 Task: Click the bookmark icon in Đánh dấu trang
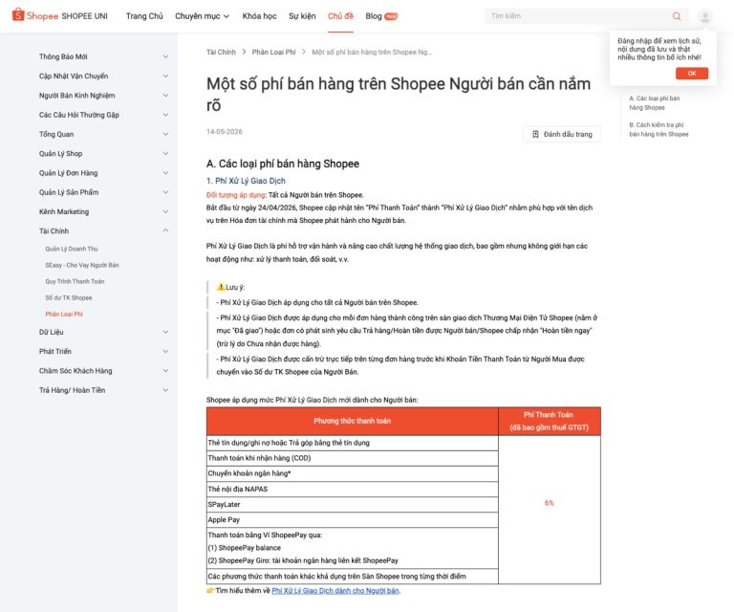coord(535,135)
